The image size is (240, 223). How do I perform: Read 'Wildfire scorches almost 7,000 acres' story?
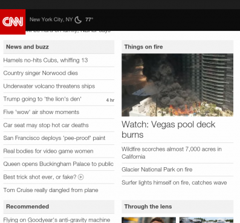pos(172,153)
